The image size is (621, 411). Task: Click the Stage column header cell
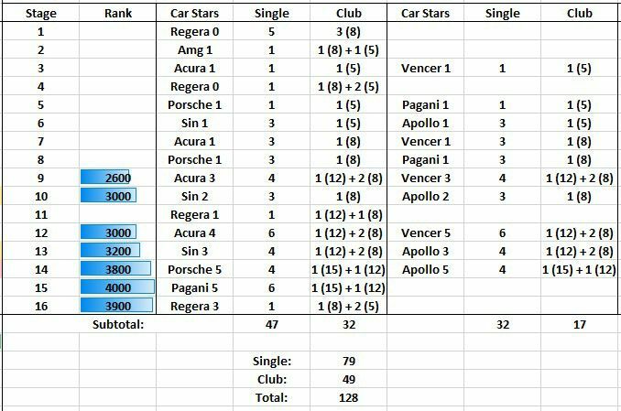40,14
